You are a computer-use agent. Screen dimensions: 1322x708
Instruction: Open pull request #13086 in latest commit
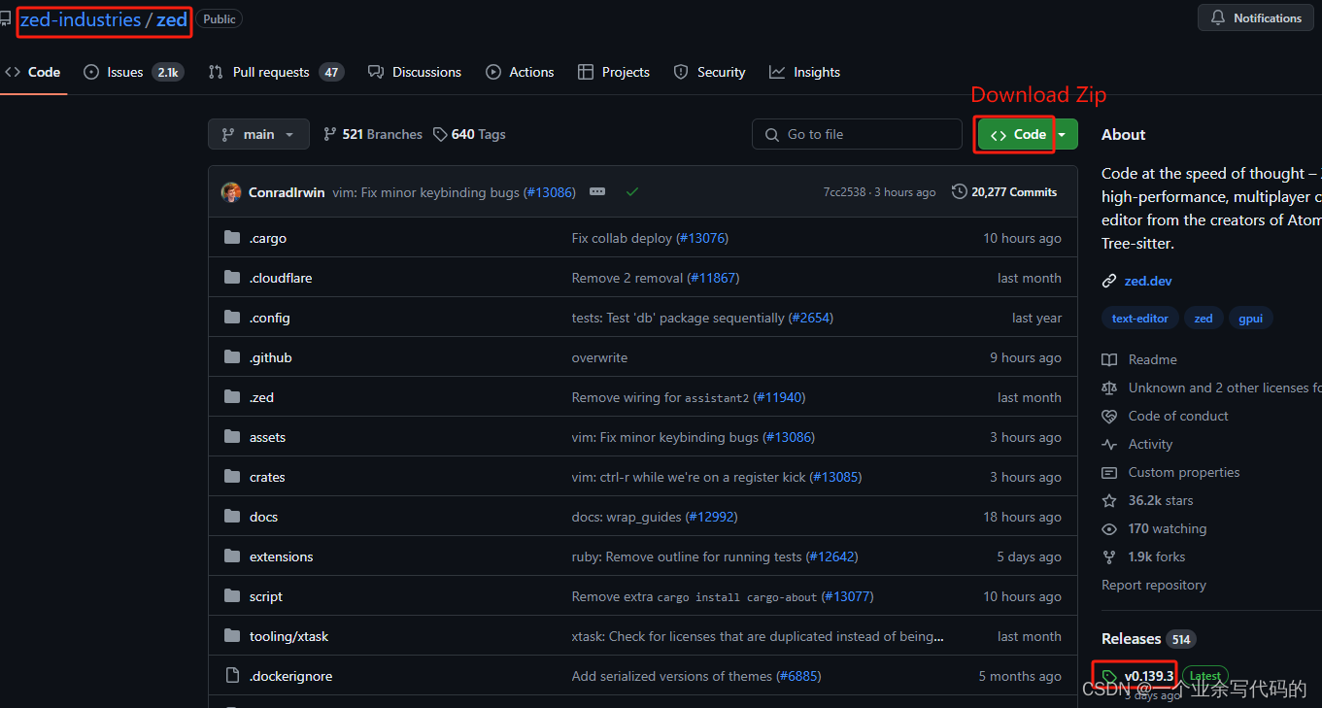(550, 192)
